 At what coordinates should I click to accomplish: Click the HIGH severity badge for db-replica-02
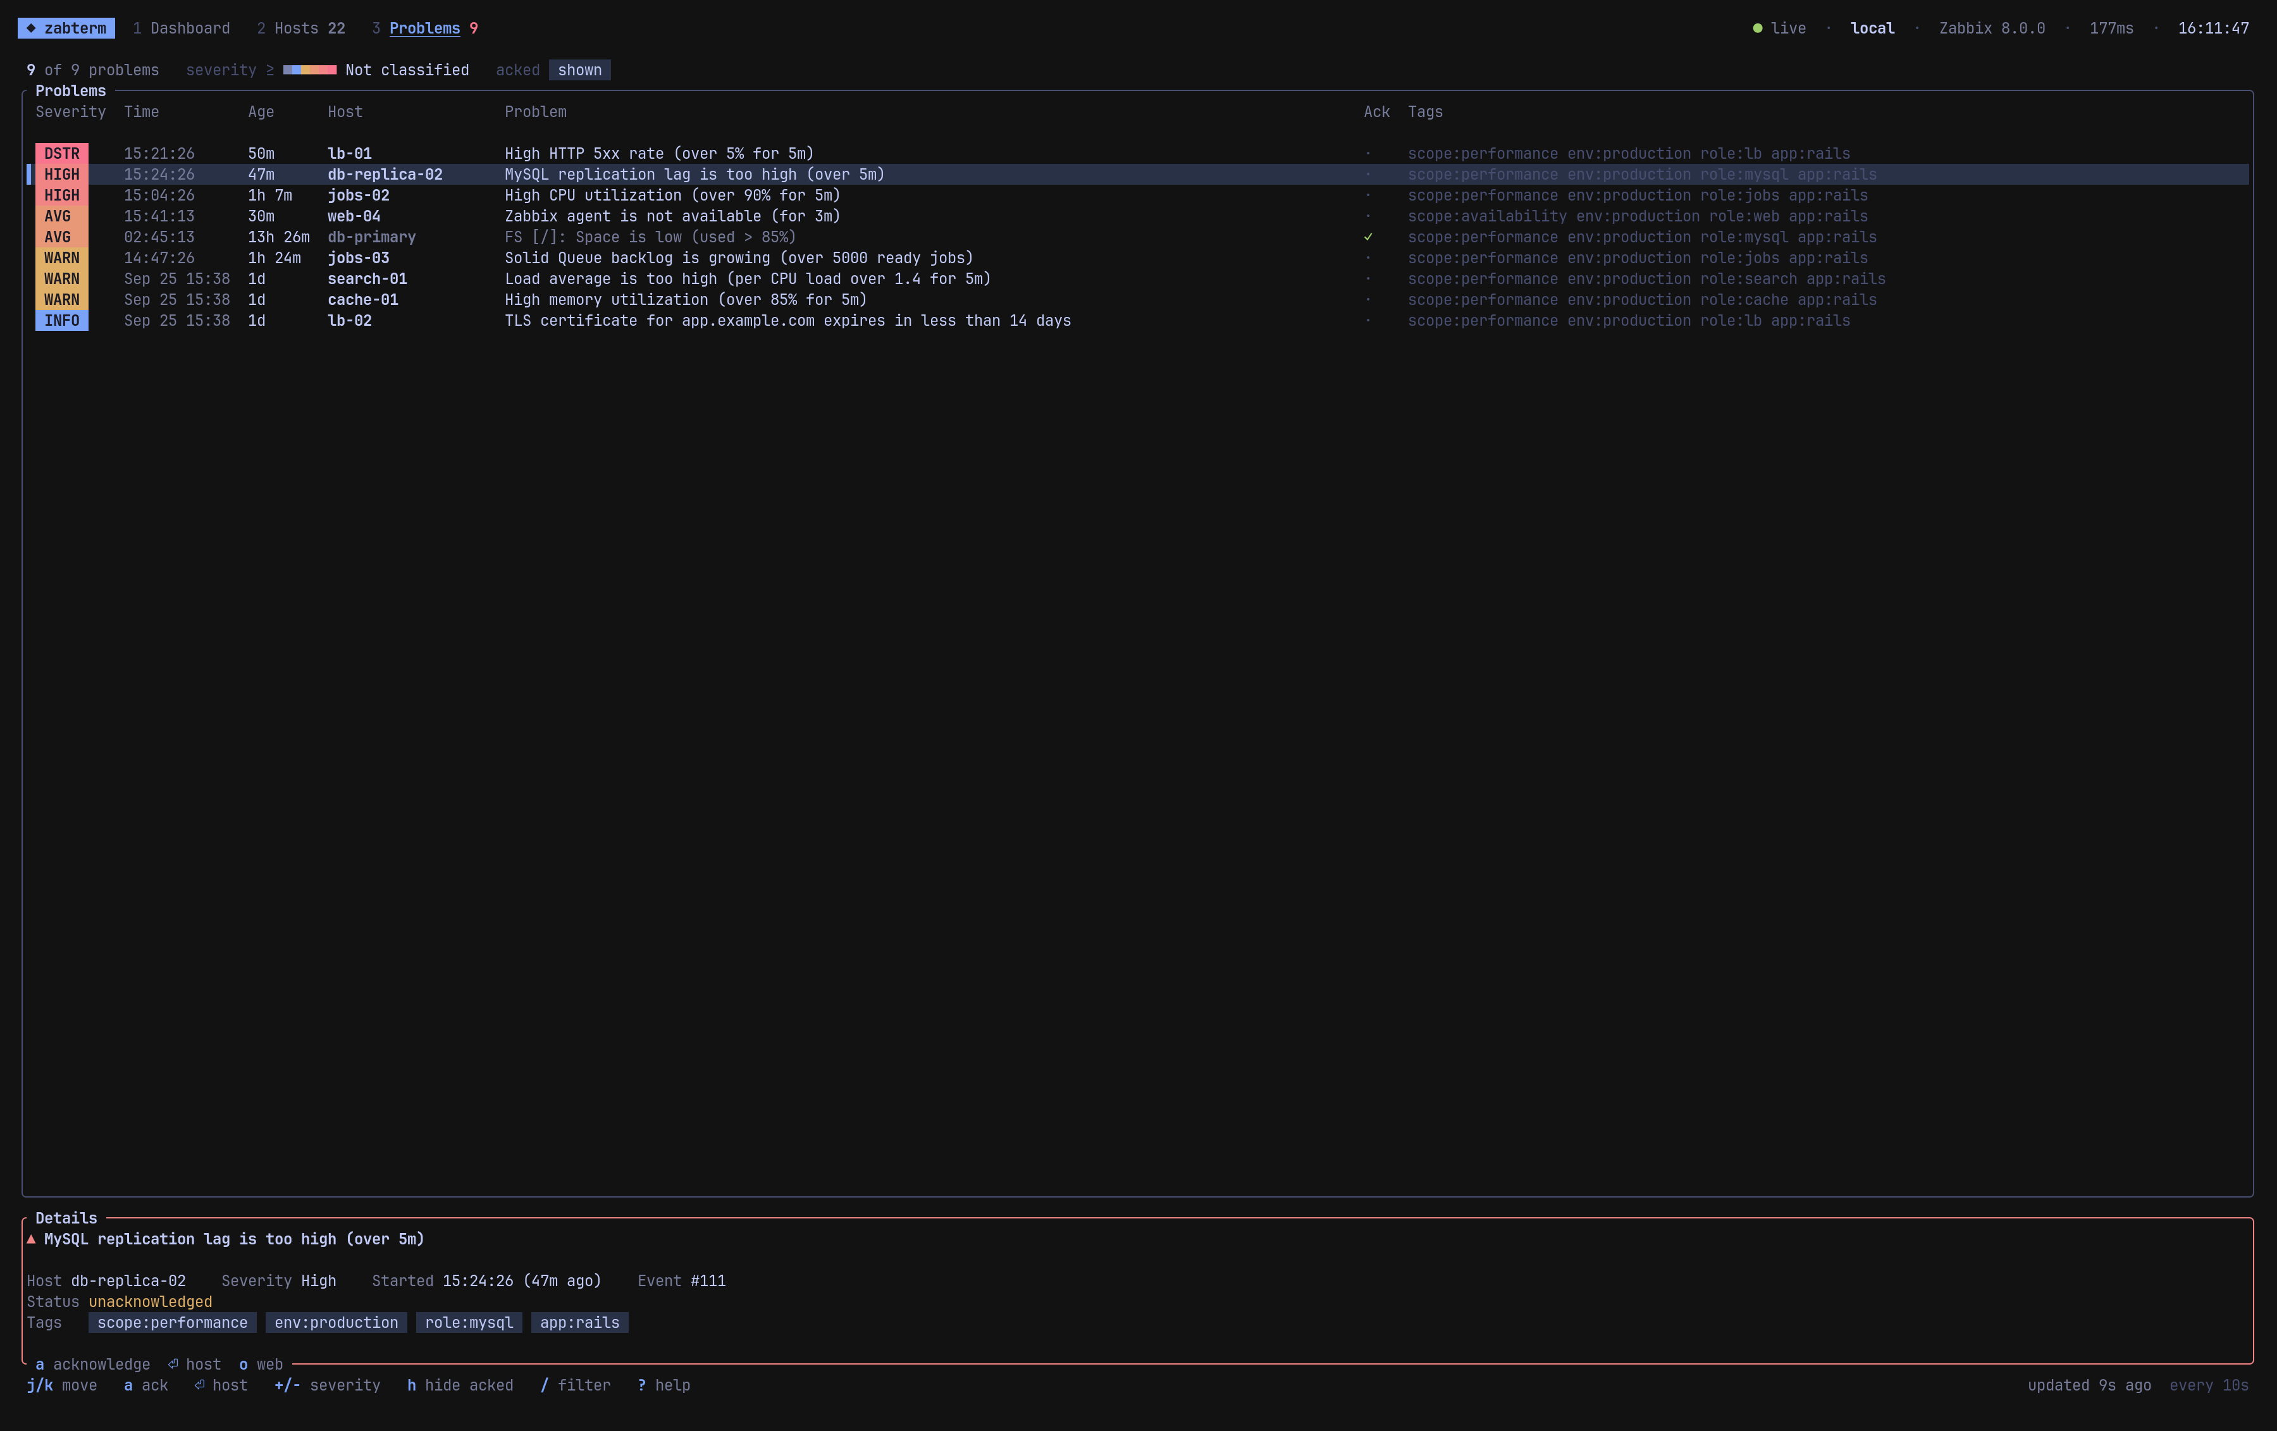coord(61,174)
